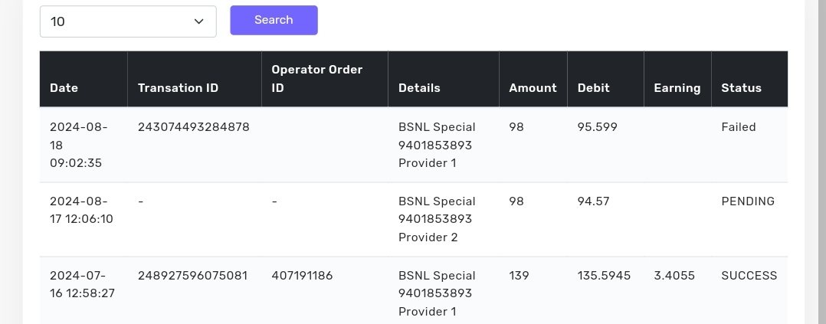The width and height of the screenshot is (826, 324).
Task: Click the Amount column header
Action: 533,88
